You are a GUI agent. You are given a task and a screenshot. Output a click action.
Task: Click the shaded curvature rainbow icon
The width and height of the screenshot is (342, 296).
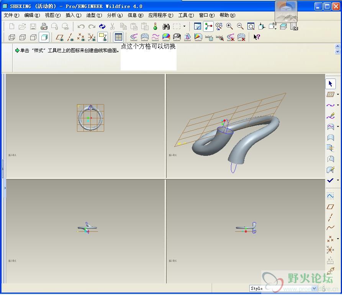coord(166,37)
